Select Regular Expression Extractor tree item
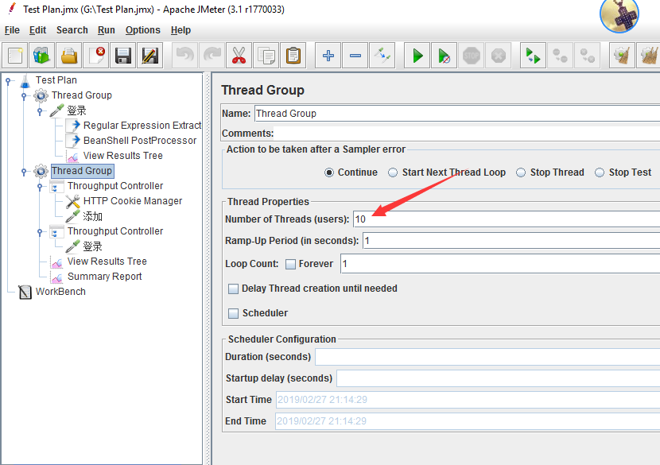This screenshot has width=660, height=465. click(x=134, y=126)
